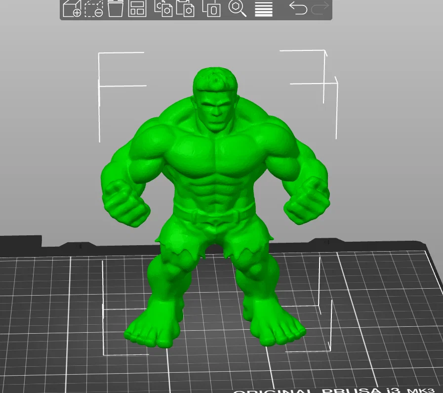Click the Delete selected object icon
This screenshot has width=443, height=393.
point(94,8)
